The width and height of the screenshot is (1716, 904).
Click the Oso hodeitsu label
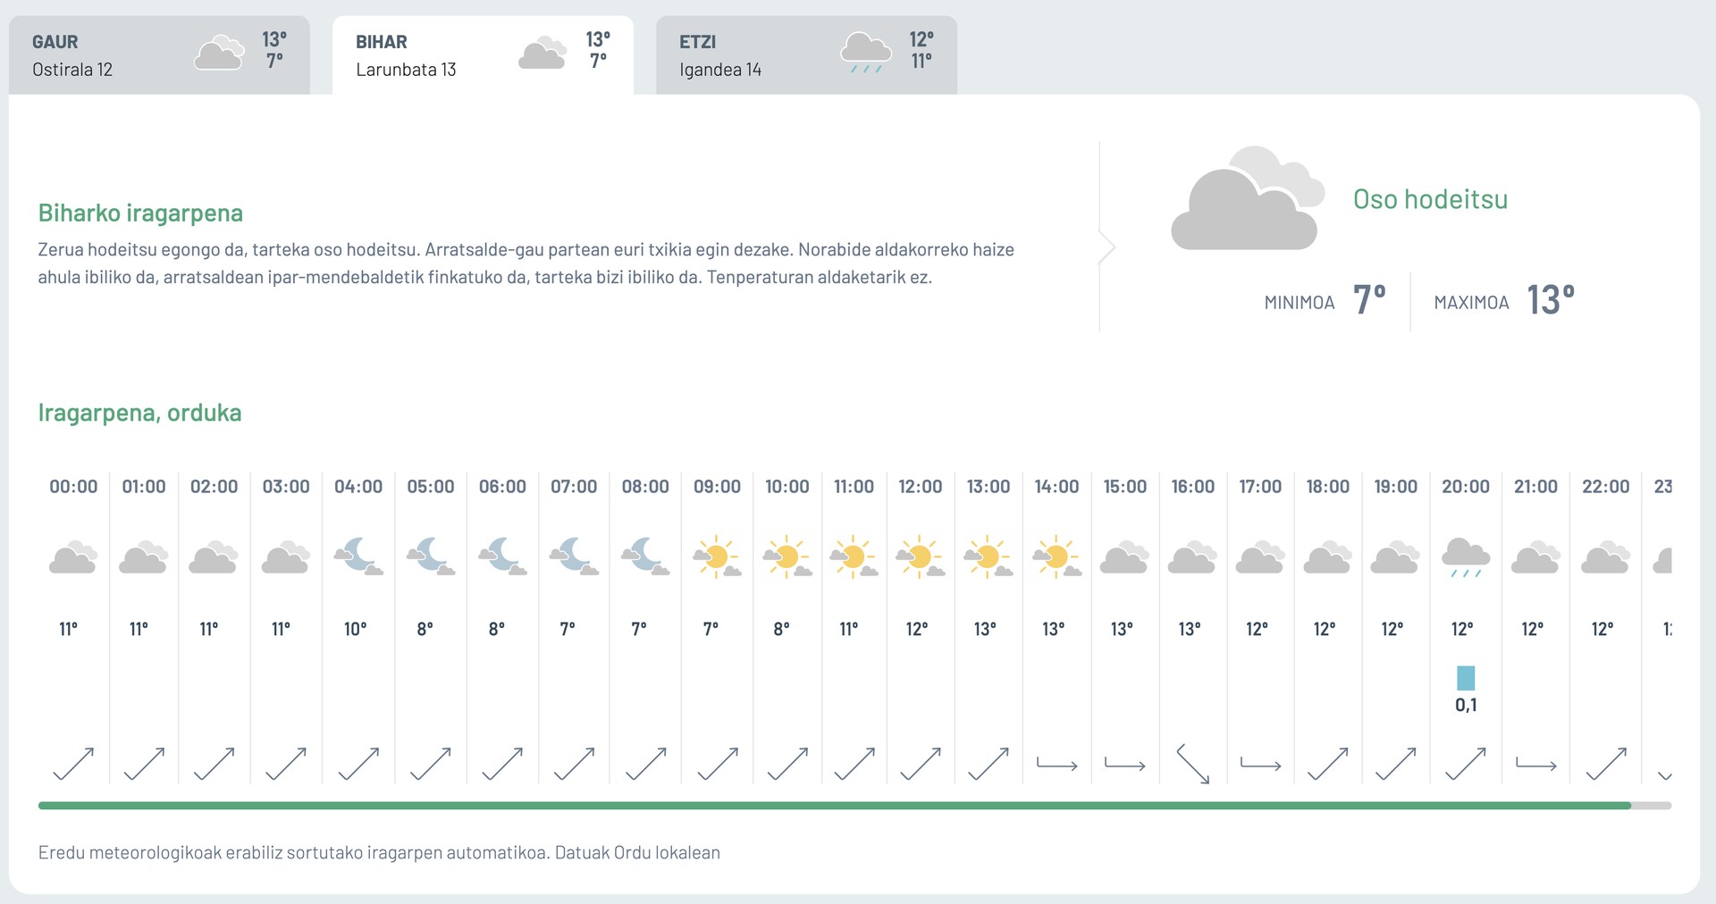pos(1430,199)
